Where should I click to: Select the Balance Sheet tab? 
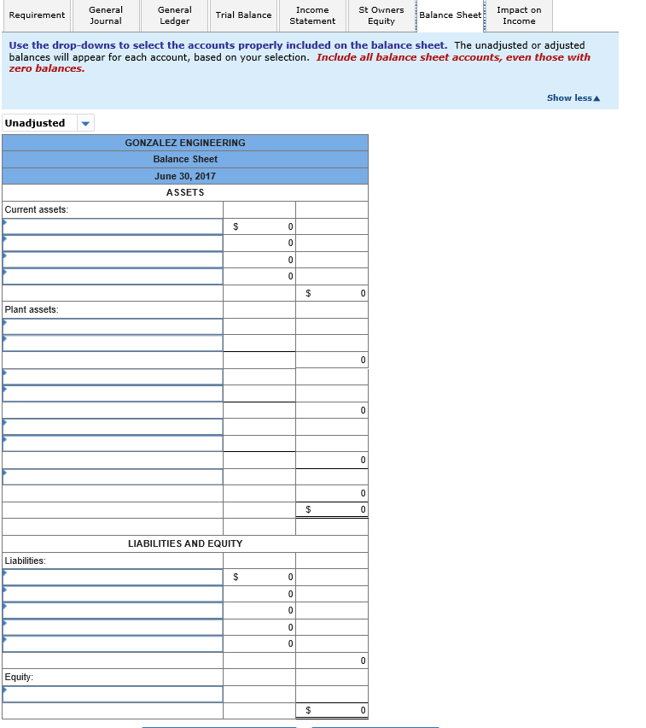pos(450,15)
